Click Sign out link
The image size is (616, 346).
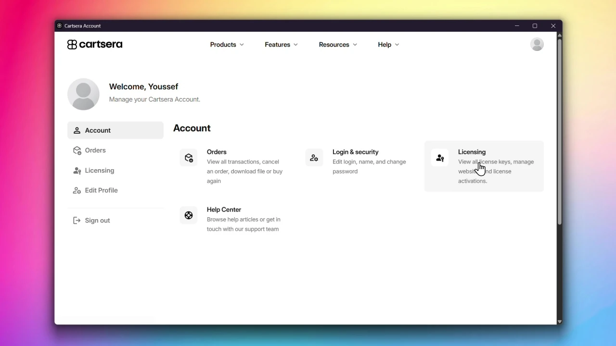[97, 221]
